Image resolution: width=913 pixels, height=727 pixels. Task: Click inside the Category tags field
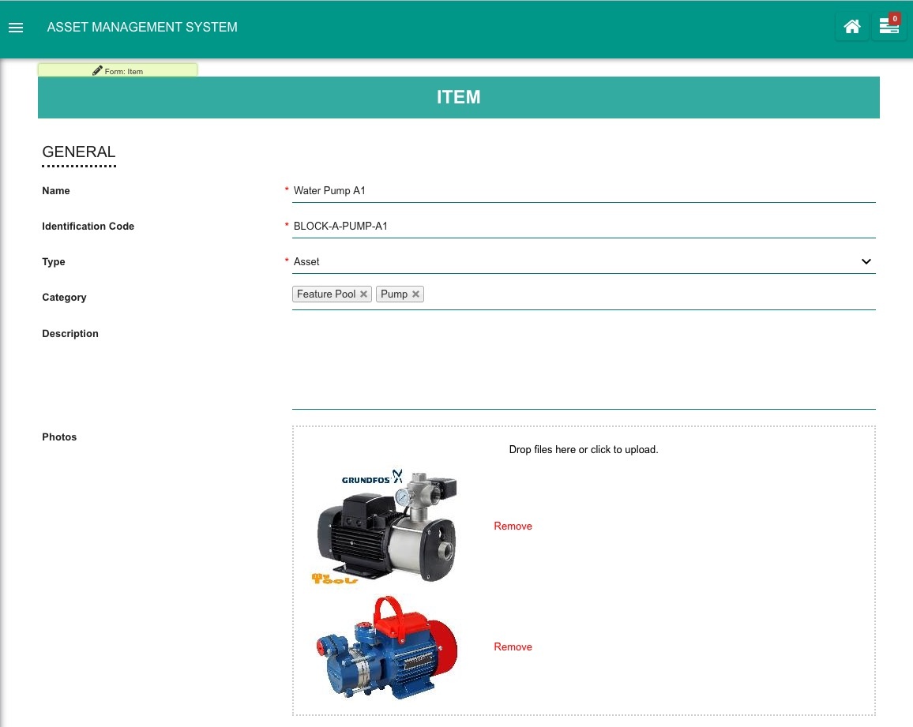pos(632,294)
